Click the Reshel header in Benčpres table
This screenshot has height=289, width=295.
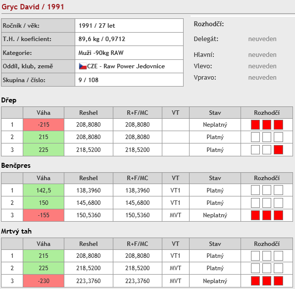tap(89, 178)
